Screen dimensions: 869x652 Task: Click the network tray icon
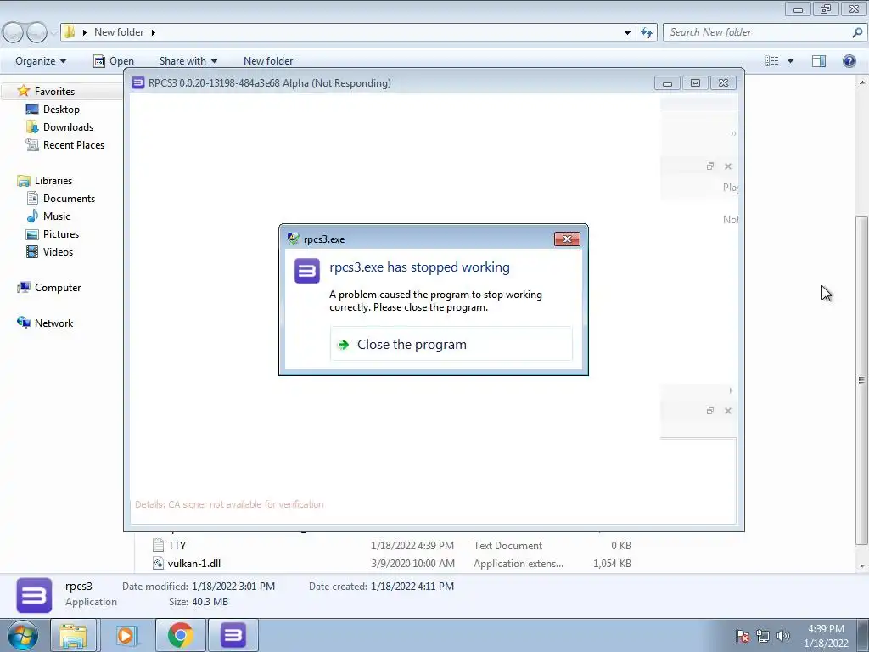pyautogui.click(x=763, y=636)
